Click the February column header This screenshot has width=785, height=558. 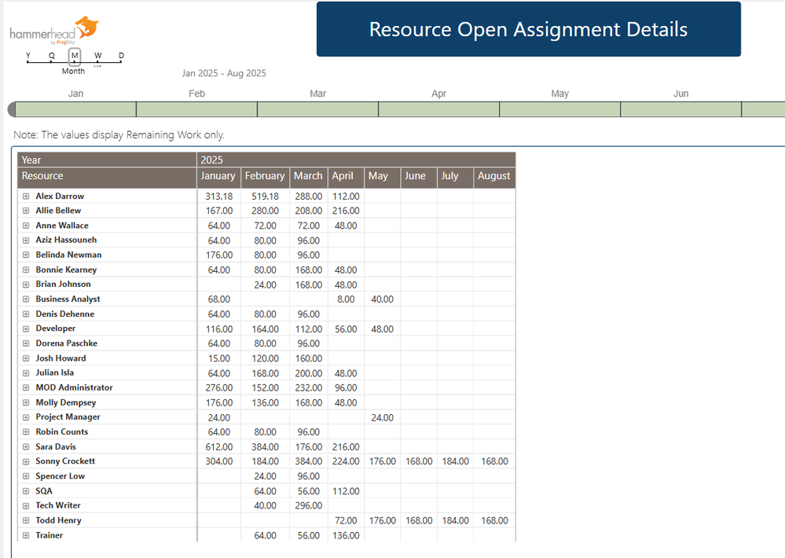(x=265, y=178)
